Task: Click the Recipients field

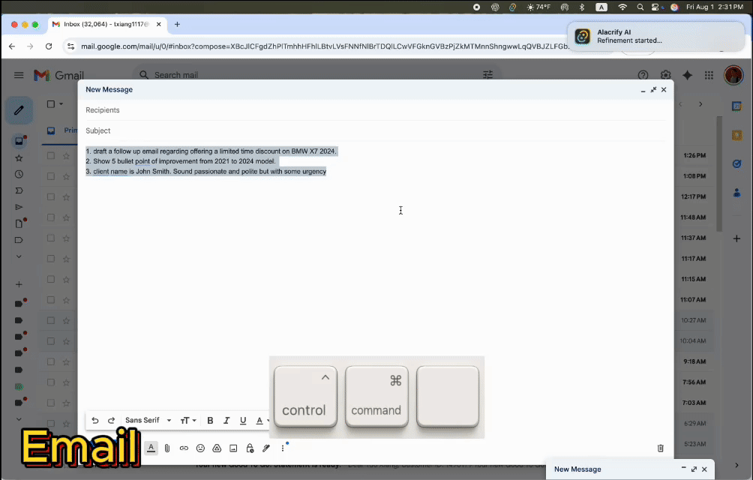Action: click(376, 110)
